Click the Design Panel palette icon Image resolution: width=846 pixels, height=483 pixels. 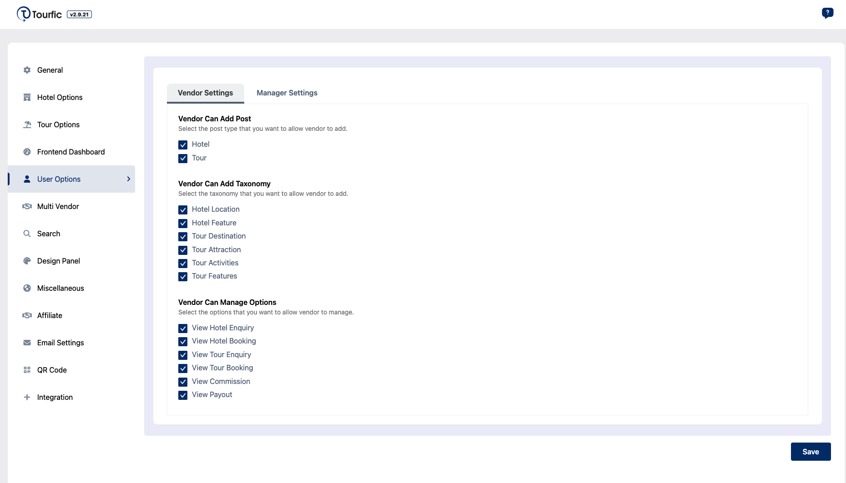click(27, 261)
